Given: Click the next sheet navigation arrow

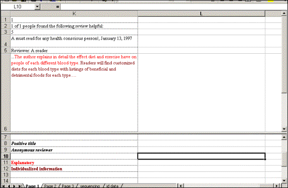Looking at the screenshot, I should (x=14, y=186).
